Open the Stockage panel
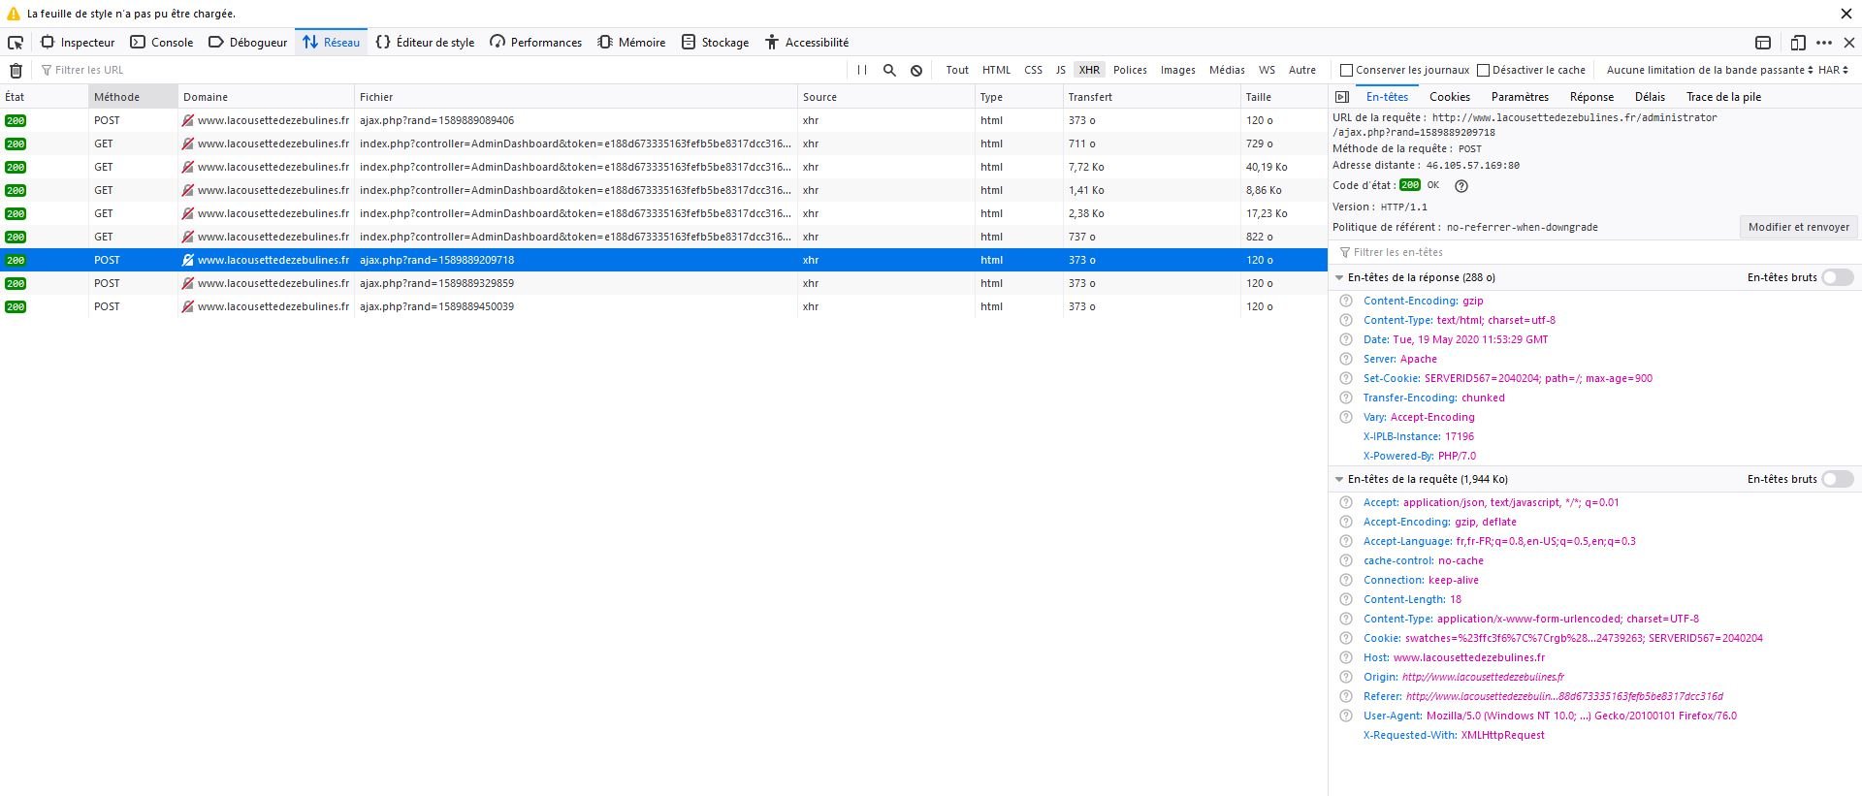 (716, 43)
